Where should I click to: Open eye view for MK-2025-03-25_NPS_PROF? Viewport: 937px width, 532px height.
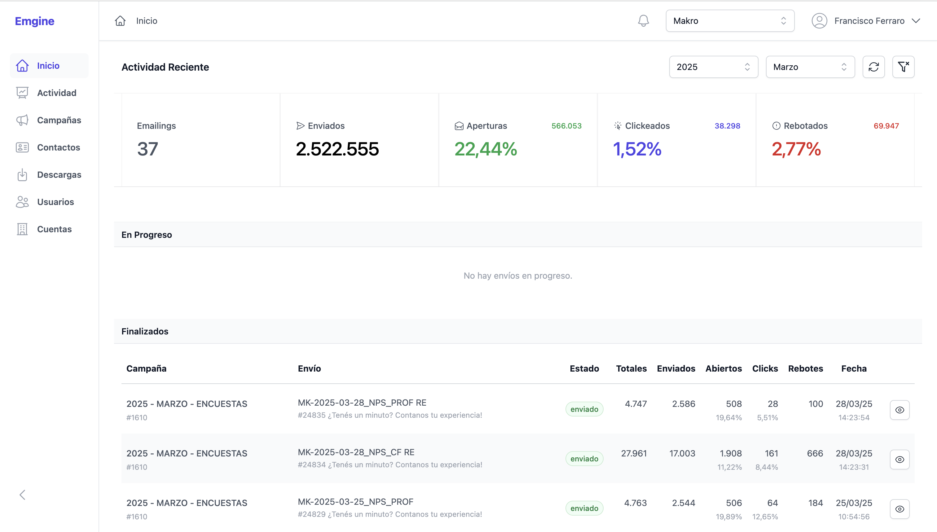click(x=899, y=509)
